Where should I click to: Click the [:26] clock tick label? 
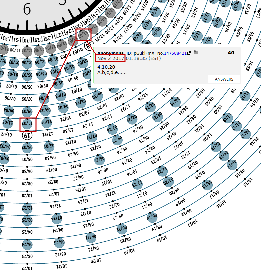(69, 32)
